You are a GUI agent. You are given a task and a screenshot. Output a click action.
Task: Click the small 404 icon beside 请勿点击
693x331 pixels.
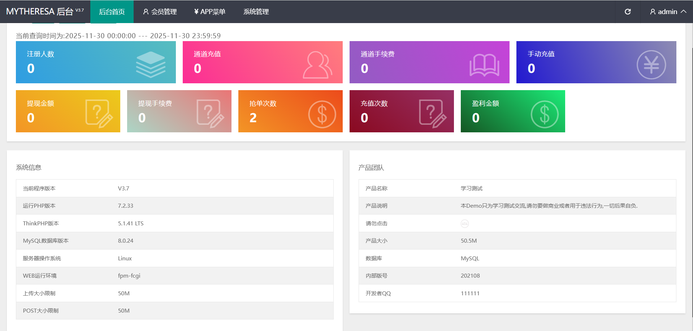[x=464, y=224]
